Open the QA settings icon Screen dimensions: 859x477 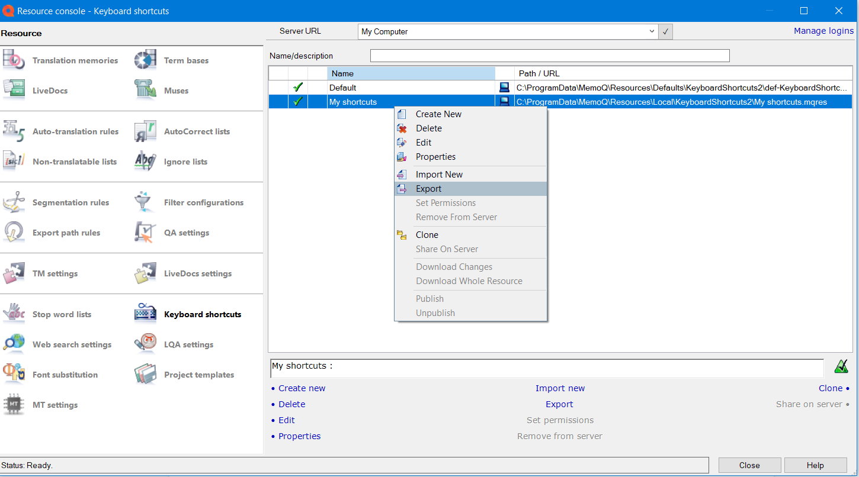tap(145, 233)
